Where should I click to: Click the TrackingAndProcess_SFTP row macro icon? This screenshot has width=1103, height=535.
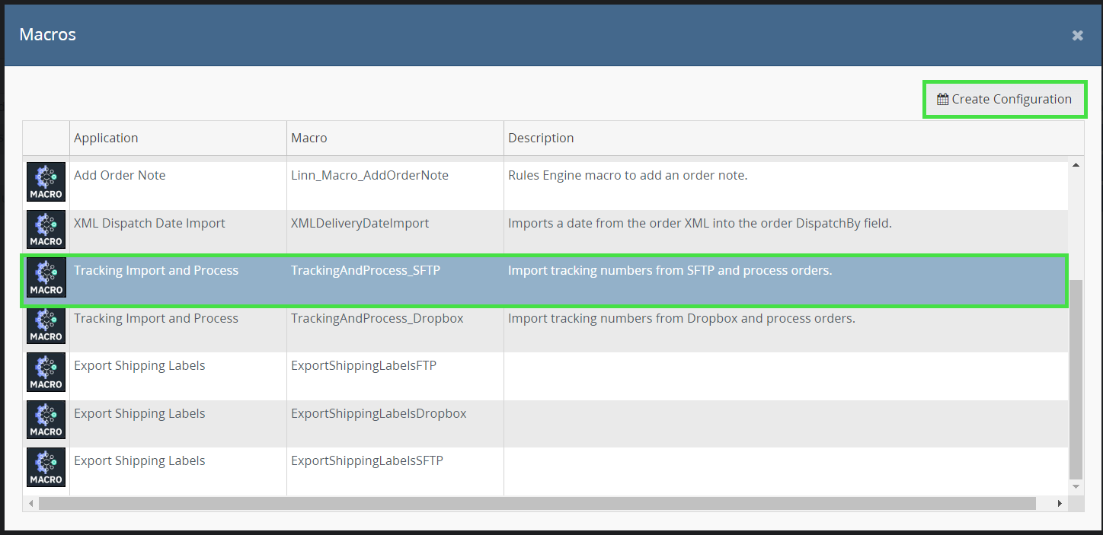click(46, 277)
